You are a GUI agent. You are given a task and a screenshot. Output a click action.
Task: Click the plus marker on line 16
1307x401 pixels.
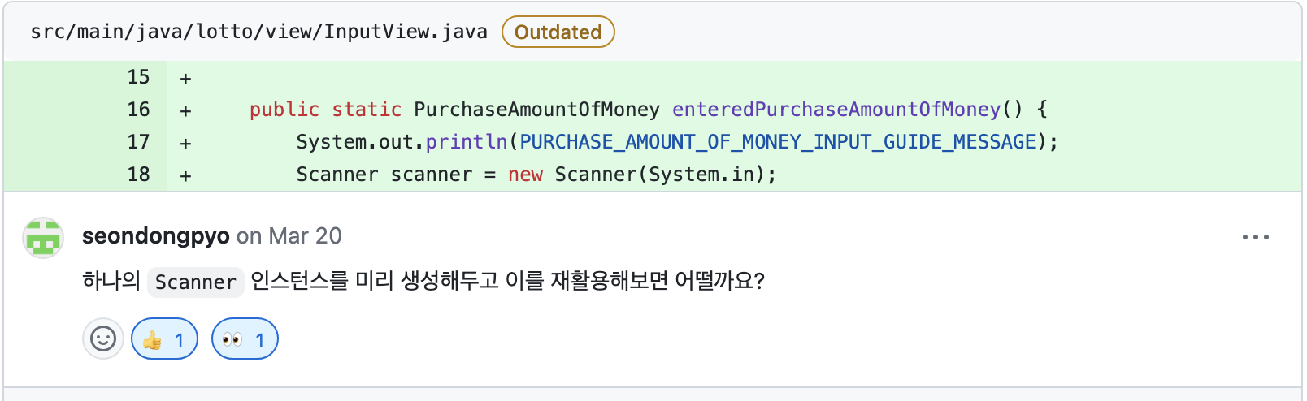(x=186, y=111)
